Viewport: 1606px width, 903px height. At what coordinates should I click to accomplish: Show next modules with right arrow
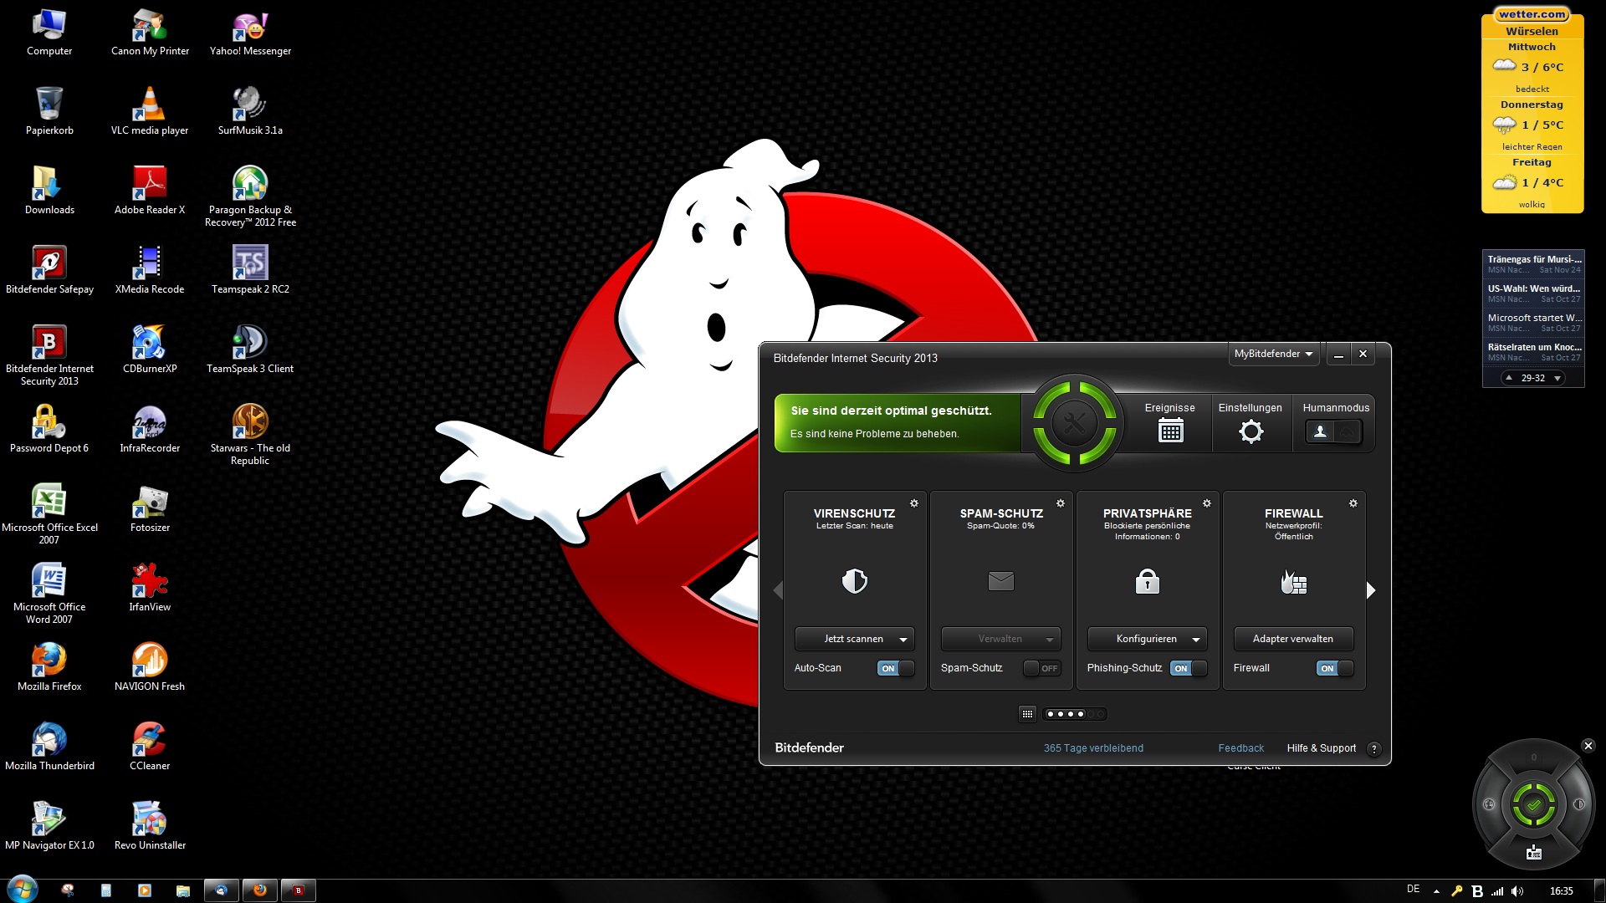pyautogui.click(x=1370, y=590)
